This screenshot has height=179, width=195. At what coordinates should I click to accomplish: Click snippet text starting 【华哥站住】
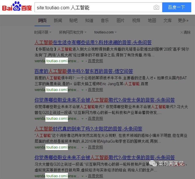(112, 52)
